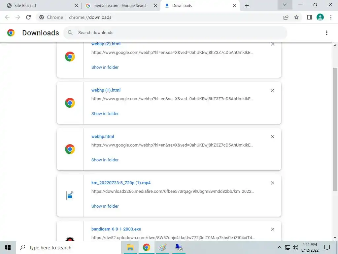Click the mediafire source URL of the mp4

point(173,191)
